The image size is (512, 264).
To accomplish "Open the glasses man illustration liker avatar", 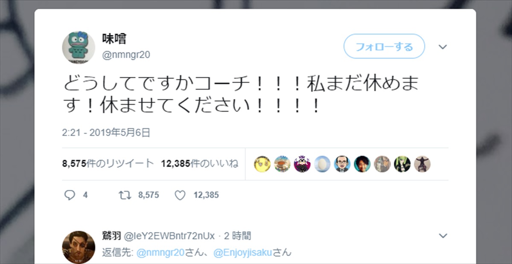I will pos(342,164).
